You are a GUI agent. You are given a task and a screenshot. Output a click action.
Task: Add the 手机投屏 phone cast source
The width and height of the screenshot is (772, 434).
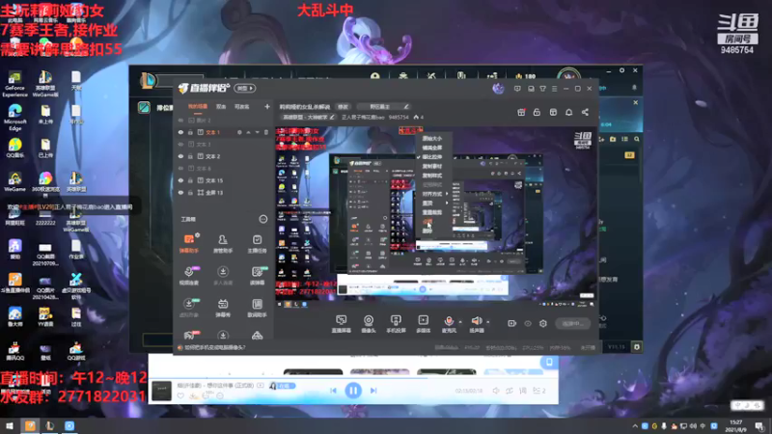point(396,324)
